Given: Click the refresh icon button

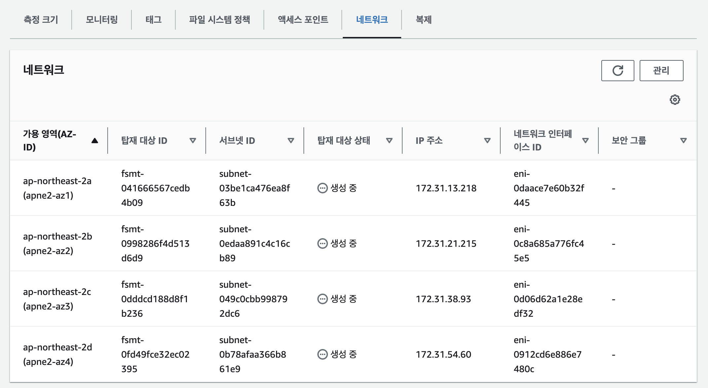Looking at the screenshot, I should pos(617,71).
